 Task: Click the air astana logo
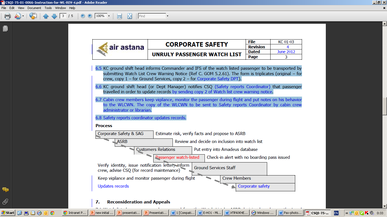pos(120,49)
